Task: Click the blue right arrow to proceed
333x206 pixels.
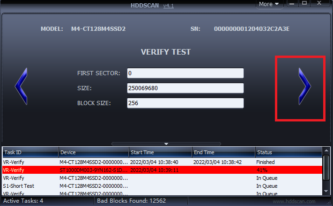Action: point(304,86)
